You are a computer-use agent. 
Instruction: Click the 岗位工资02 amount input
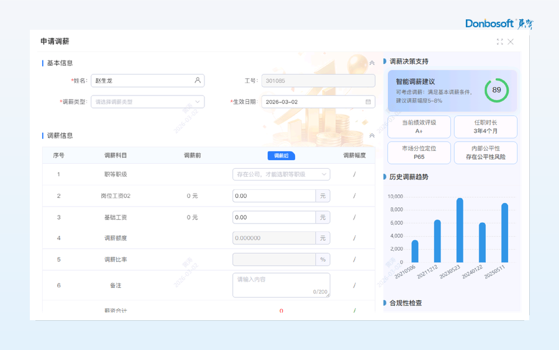coord(274,196)
